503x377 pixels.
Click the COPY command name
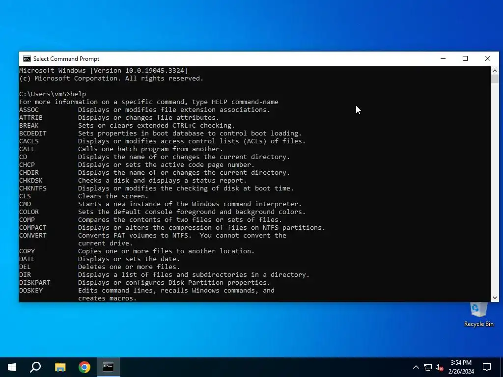27,251
